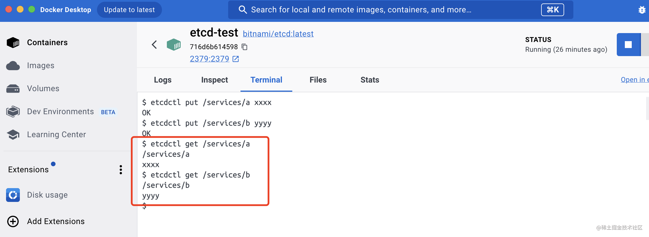Switch to the Inspect tab
This screenshot has width=649, height=237.
point(215,80)
